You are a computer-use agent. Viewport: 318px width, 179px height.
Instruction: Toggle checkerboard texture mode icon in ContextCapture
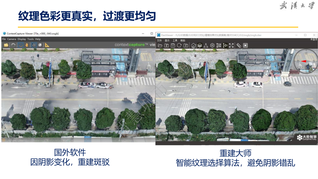pyautogui.click(x=34, y=45)
